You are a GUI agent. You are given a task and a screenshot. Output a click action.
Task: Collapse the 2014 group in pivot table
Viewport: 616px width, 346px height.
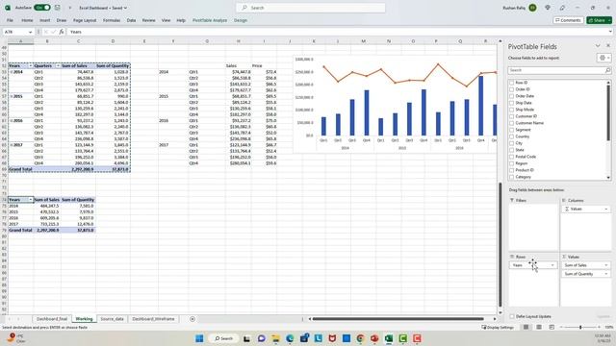pos(12,72)
